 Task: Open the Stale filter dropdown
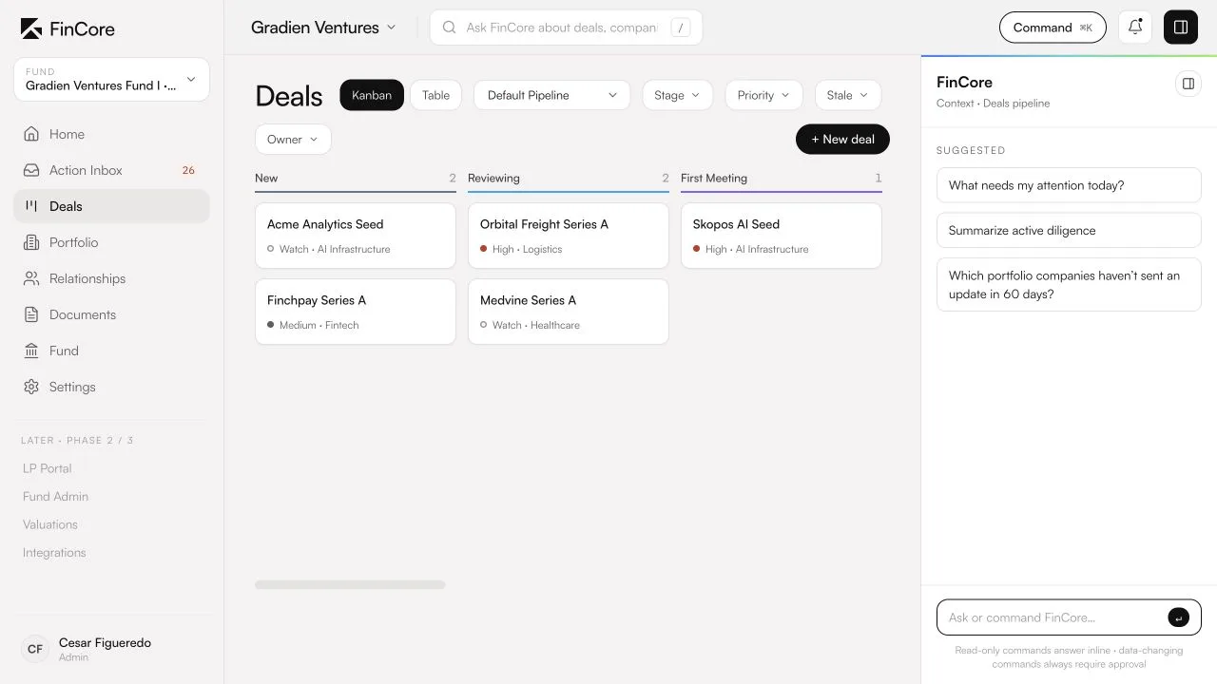coord(848,95)
